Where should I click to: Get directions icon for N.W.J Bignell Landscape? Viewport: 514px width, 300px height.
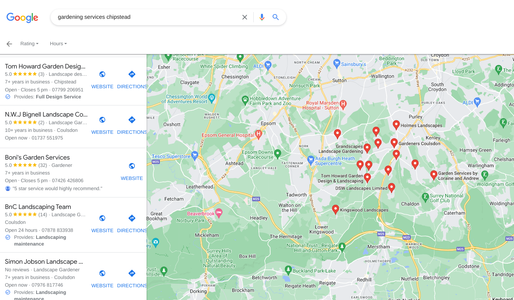(x=132, y=120)
